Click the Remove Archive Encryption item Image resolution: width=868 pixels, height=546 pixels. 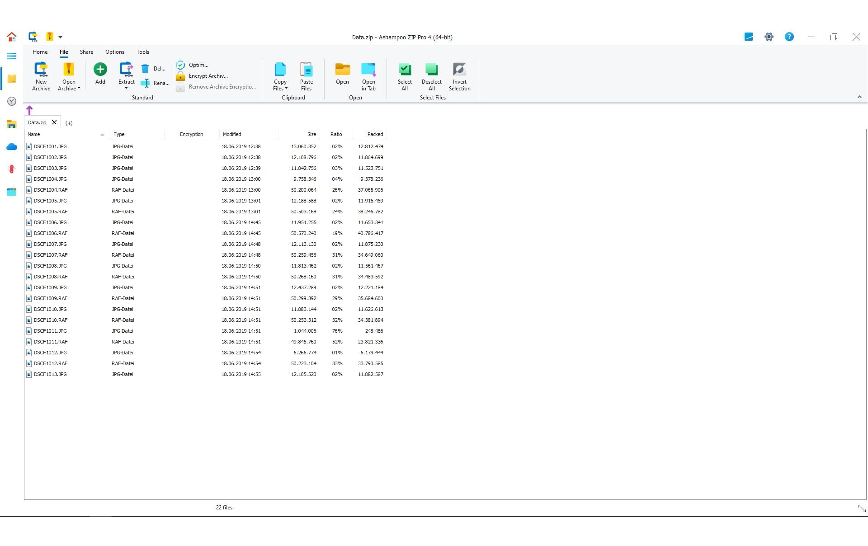click(216, 87)
